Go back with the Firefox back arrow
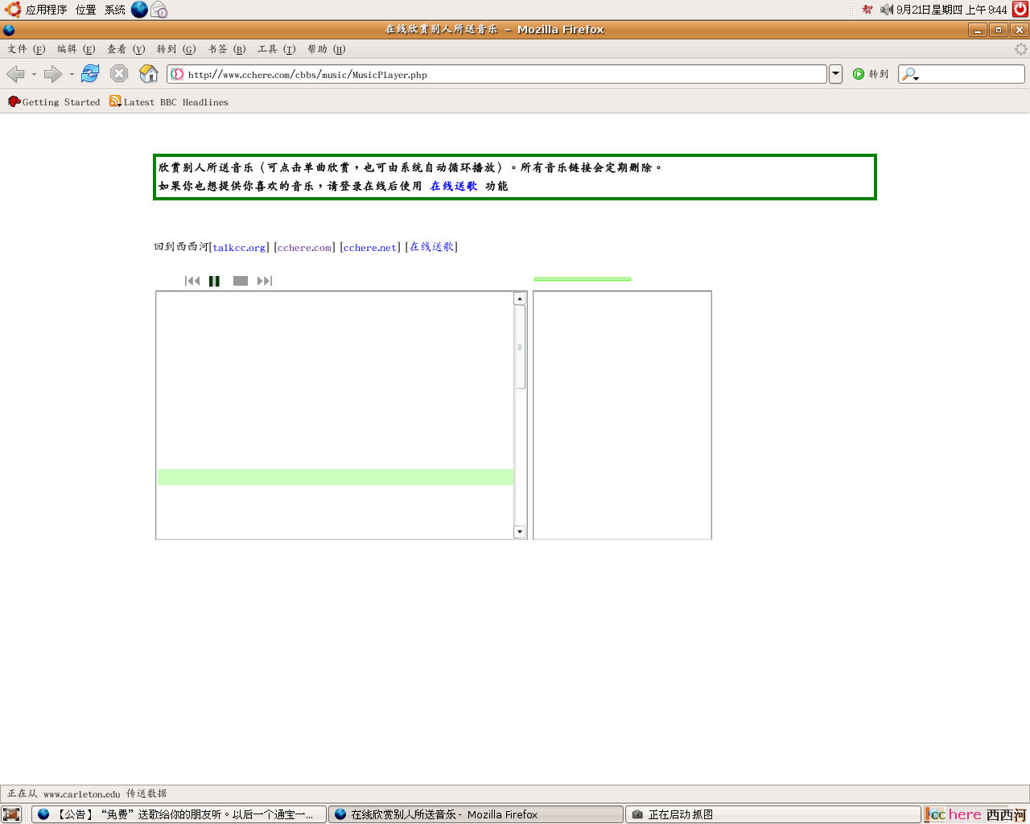 click(15, 74)
